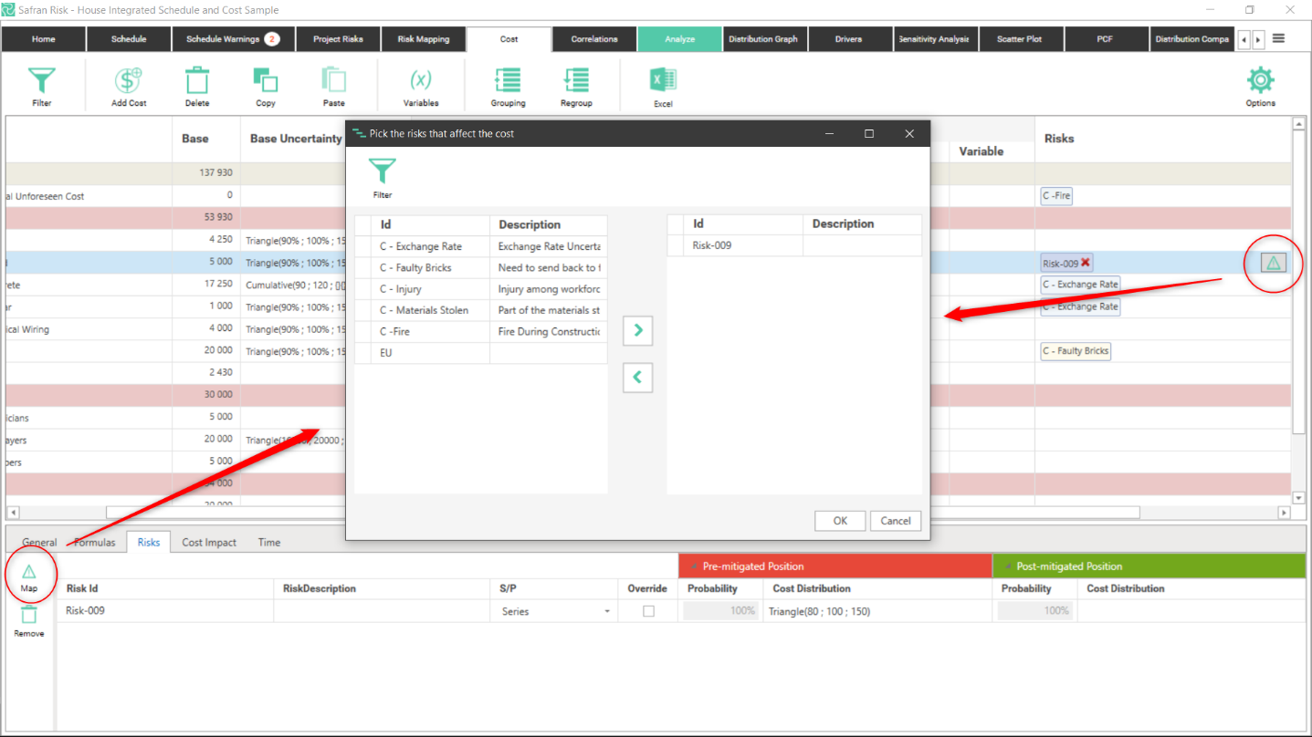The image size is (1312, 737).
Task: Close the risk picker dialog
Action: tap(909, 133)
